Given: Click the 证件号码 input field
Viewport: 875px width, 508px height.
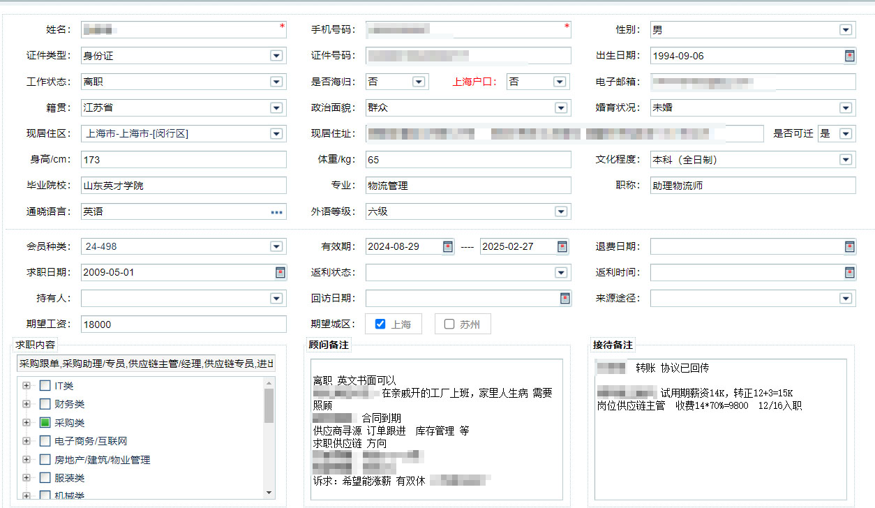Looking at the screenshot, I should coord(468,56).
